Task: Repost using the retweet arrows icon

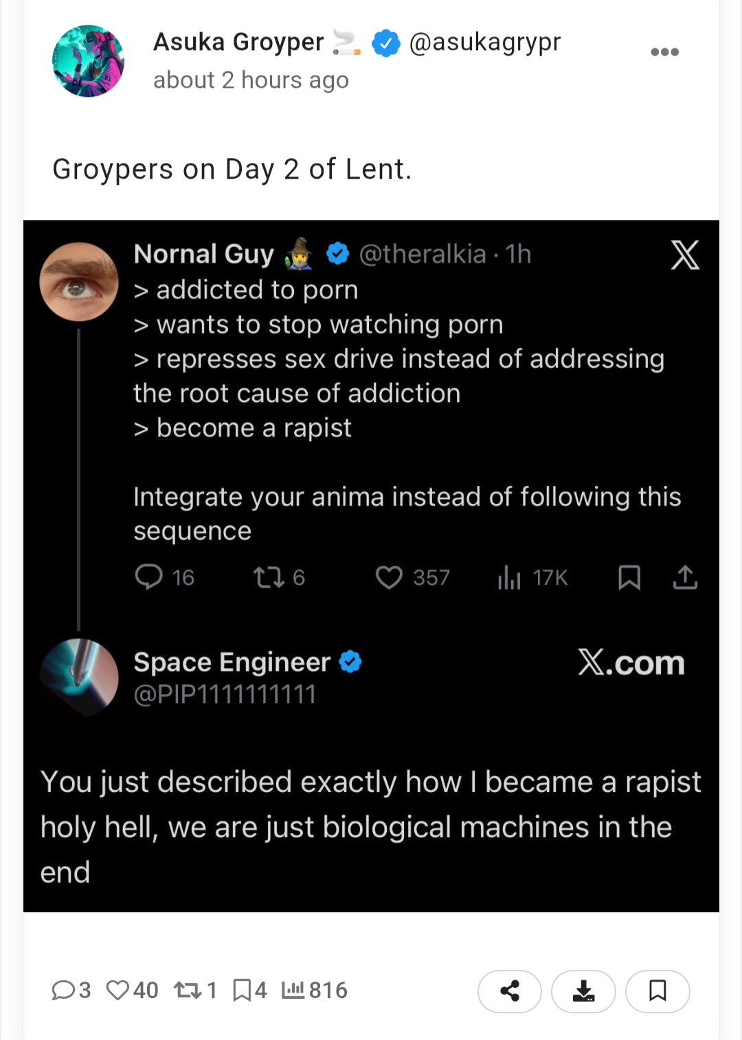Action: [187, 990]
